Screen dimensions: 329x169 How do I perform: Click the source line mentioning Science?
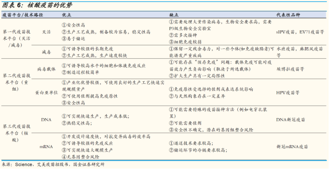click(53, 165)
